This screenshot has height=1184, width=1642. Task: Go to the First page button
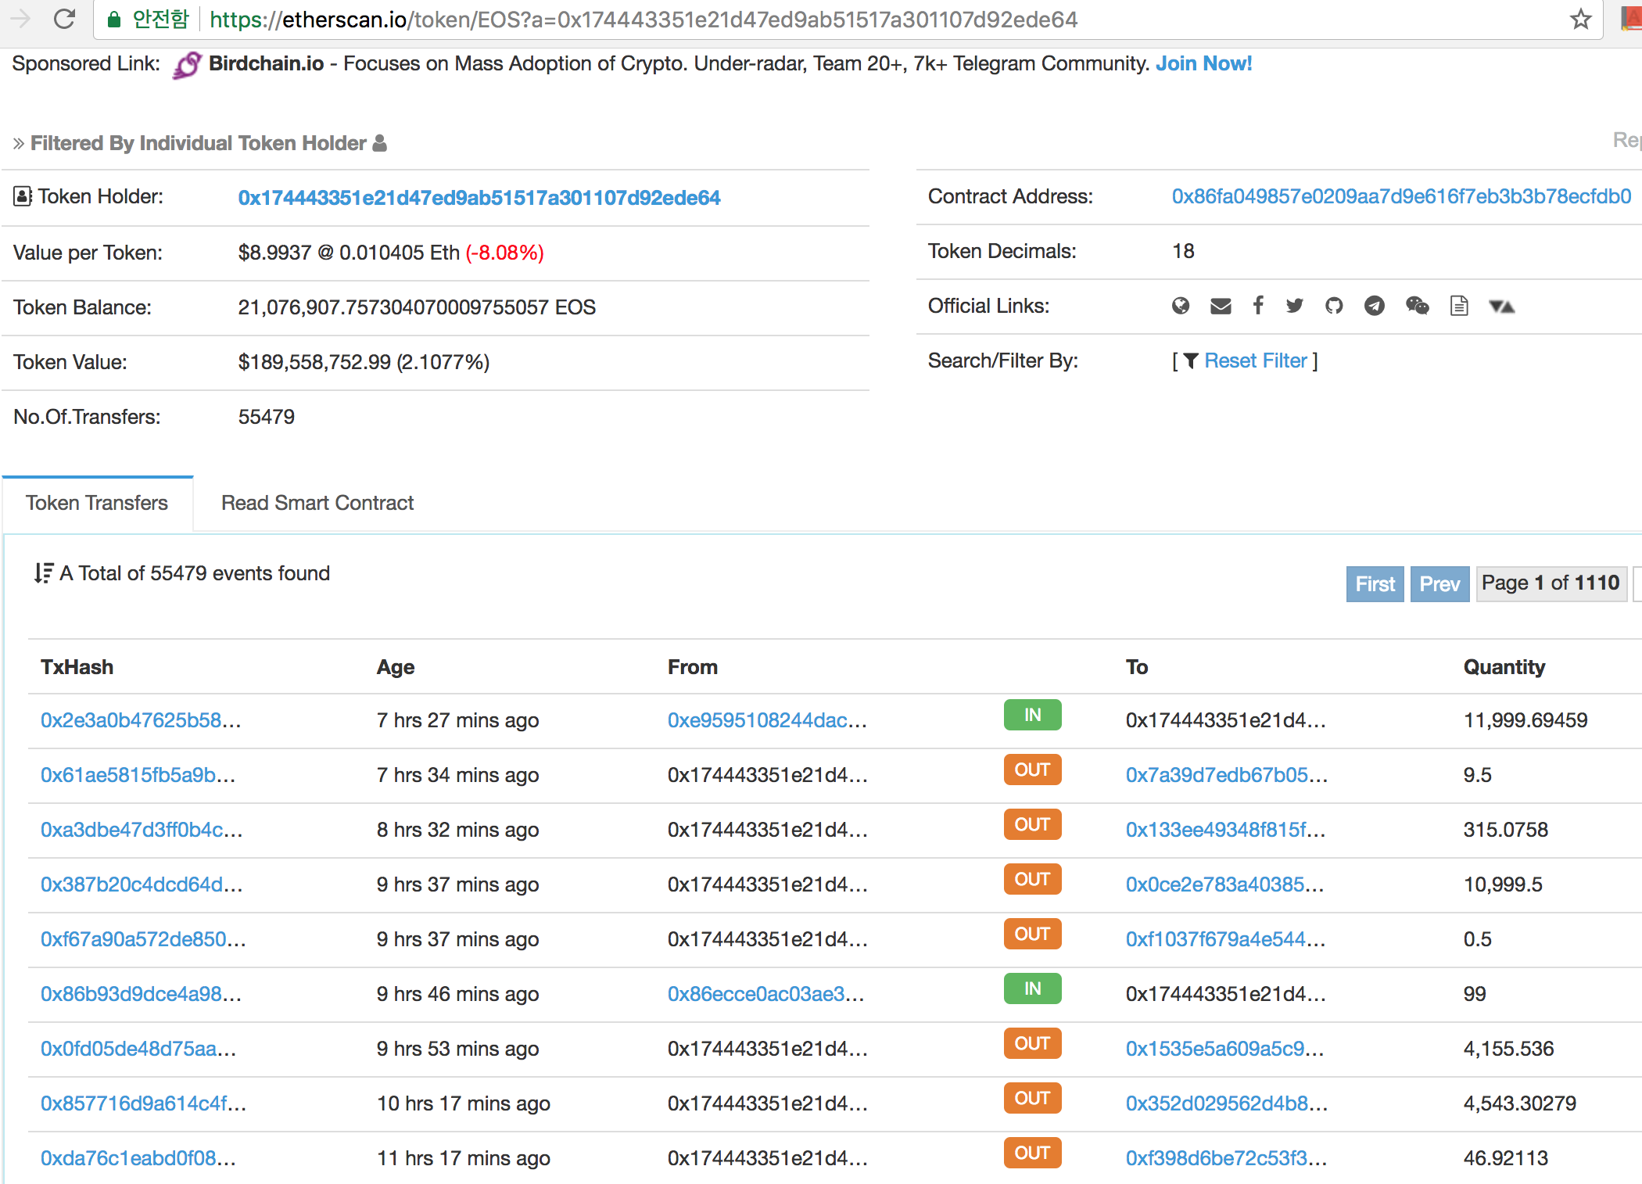pos(1375,584)
